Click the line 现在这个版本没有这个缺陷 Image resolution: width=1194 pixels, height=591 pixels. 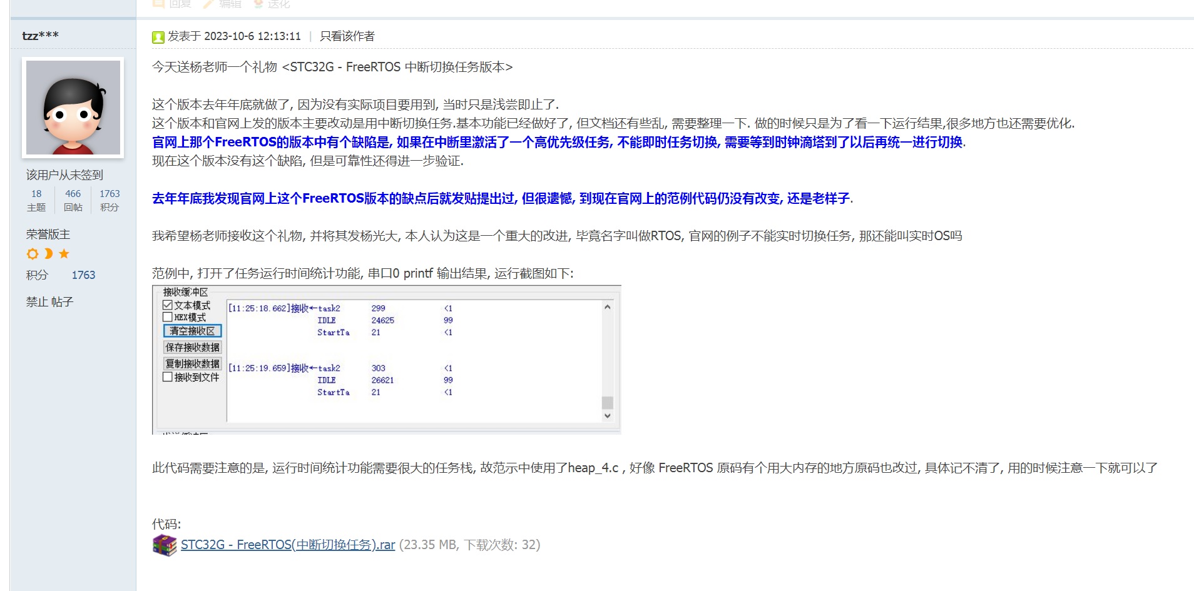[x=308, y=161]
